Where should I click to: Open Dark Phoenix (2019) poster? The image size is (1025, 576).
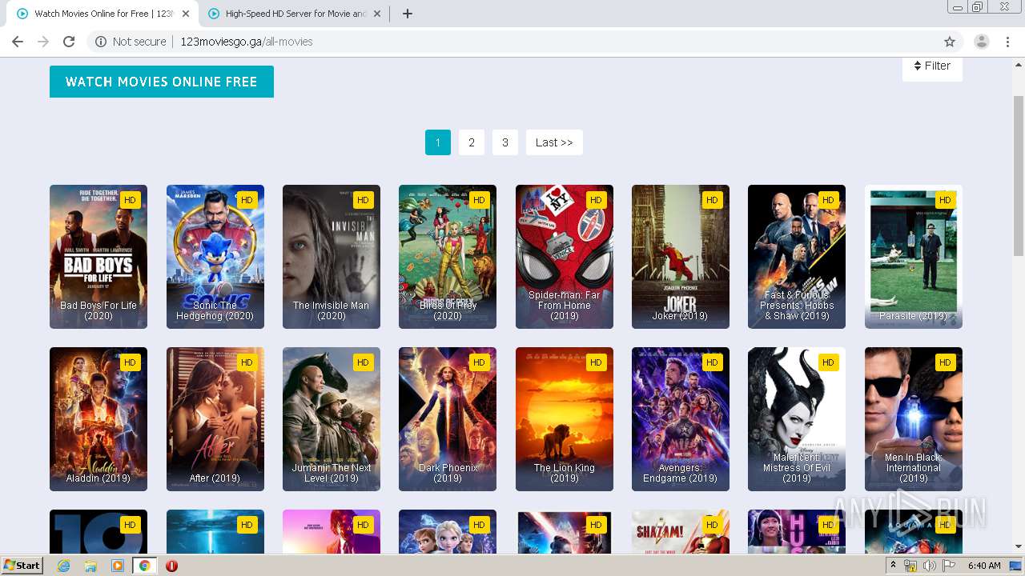tap(448, 419)
